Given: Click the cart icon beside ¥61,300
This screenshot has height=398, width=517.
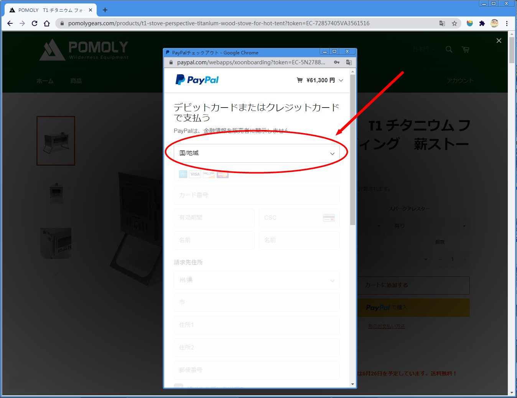Looking at the screenshot, I should coord(300,80).
